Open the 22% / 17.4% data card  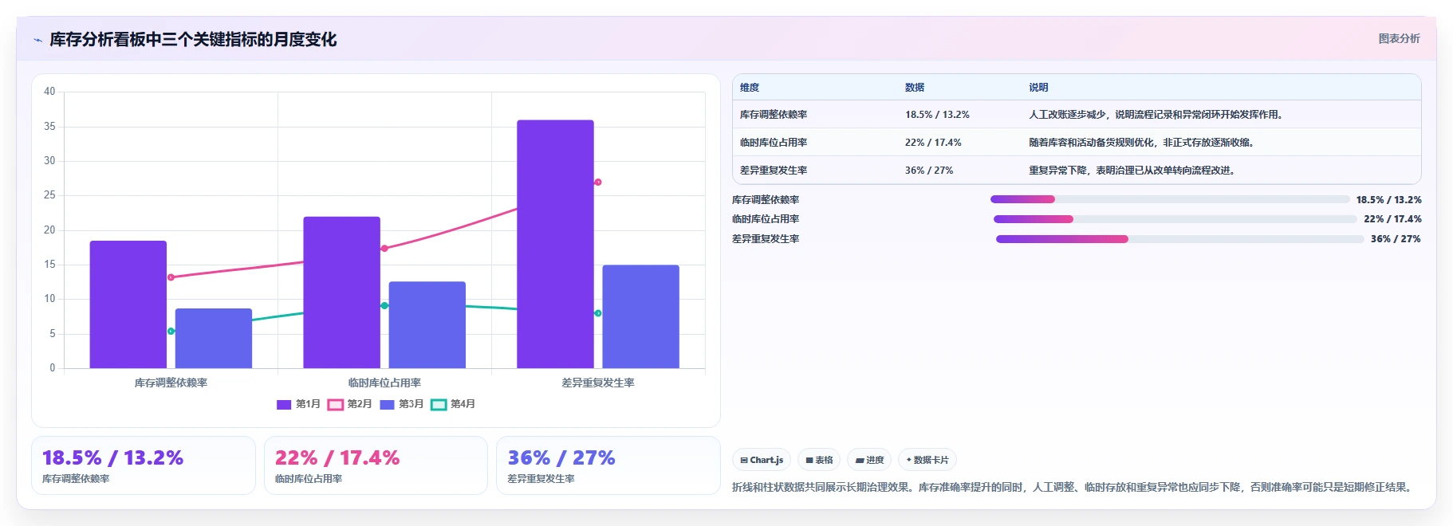376,465
